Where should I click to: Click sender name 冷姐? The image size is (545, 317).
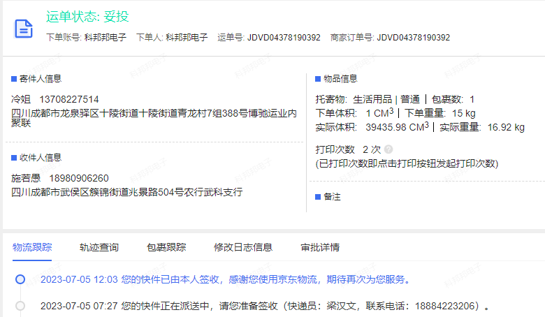(x=21, y=99)
